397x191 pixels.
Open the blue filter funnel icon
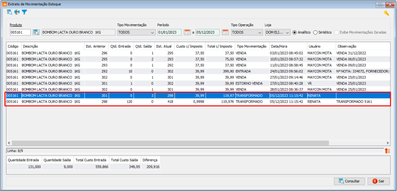(24, 12)
